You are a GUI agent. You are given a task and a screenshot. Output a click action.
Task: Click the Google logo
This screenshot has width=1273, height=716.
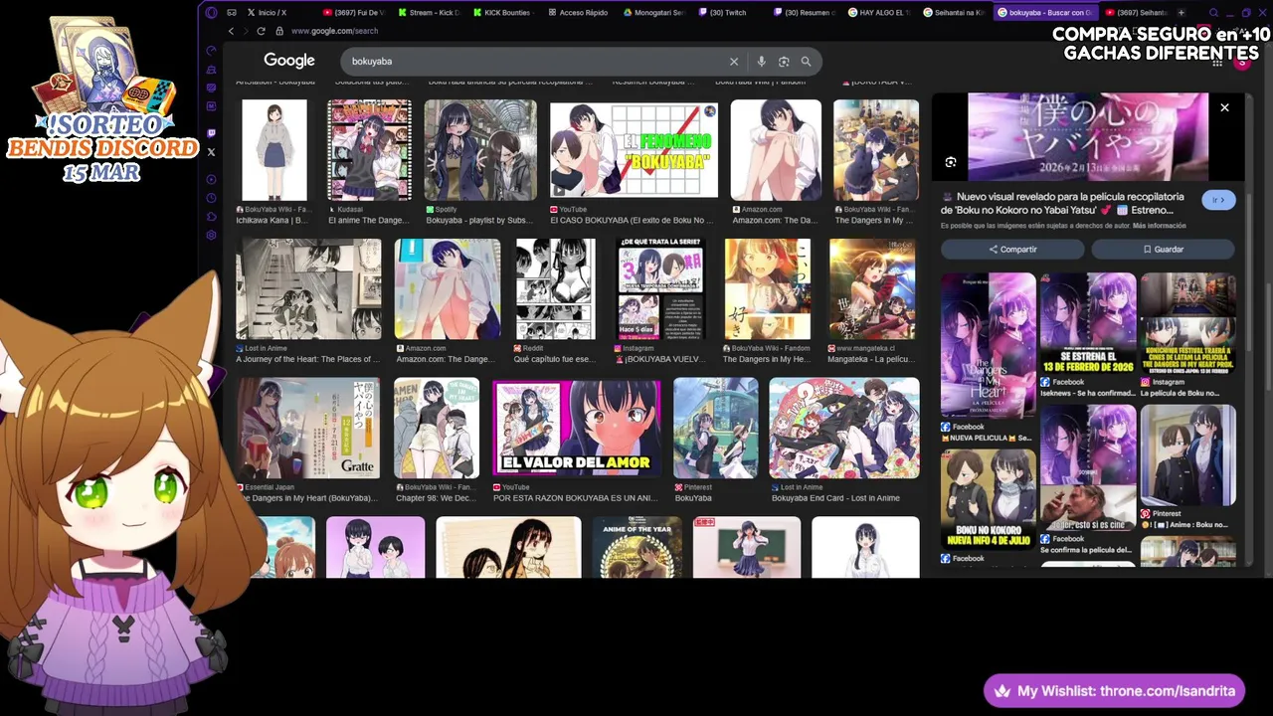tap(289, 61)
